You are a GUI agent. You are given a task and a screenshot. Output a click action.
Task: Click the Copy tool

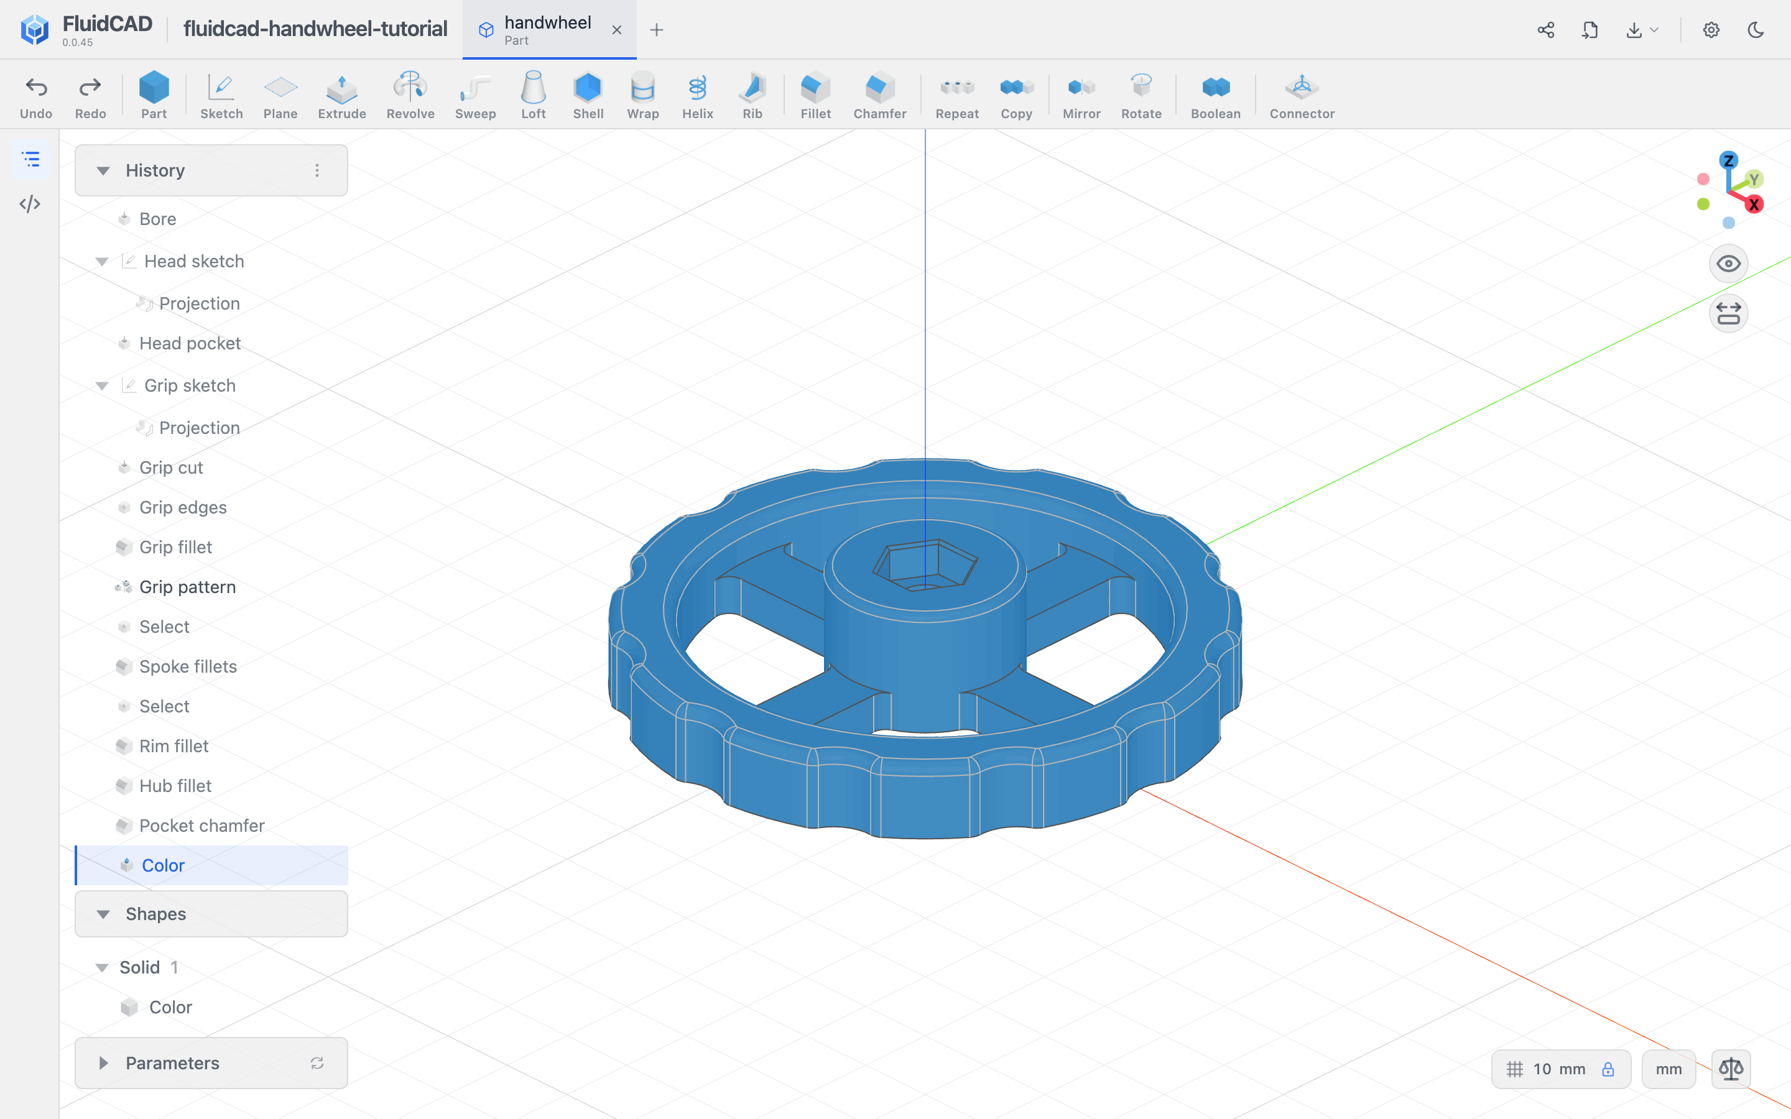coord(1016,96)
